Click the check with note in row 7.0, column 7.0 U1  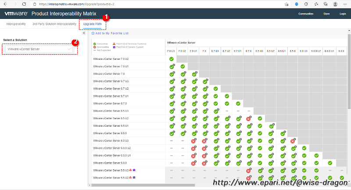pos(194,74)
